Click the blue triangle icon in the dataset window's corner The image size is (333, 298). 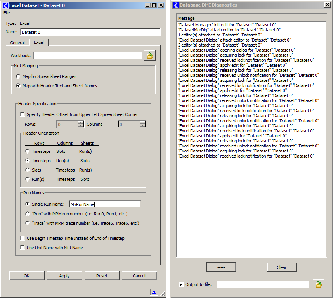154,292
